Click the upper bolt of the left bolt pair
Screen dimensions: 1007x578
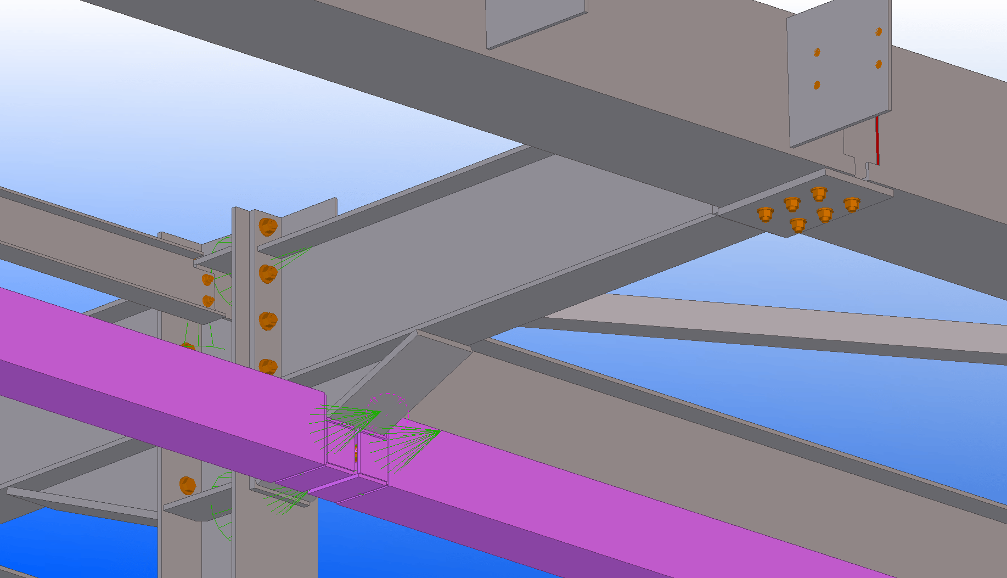[207, 280]
